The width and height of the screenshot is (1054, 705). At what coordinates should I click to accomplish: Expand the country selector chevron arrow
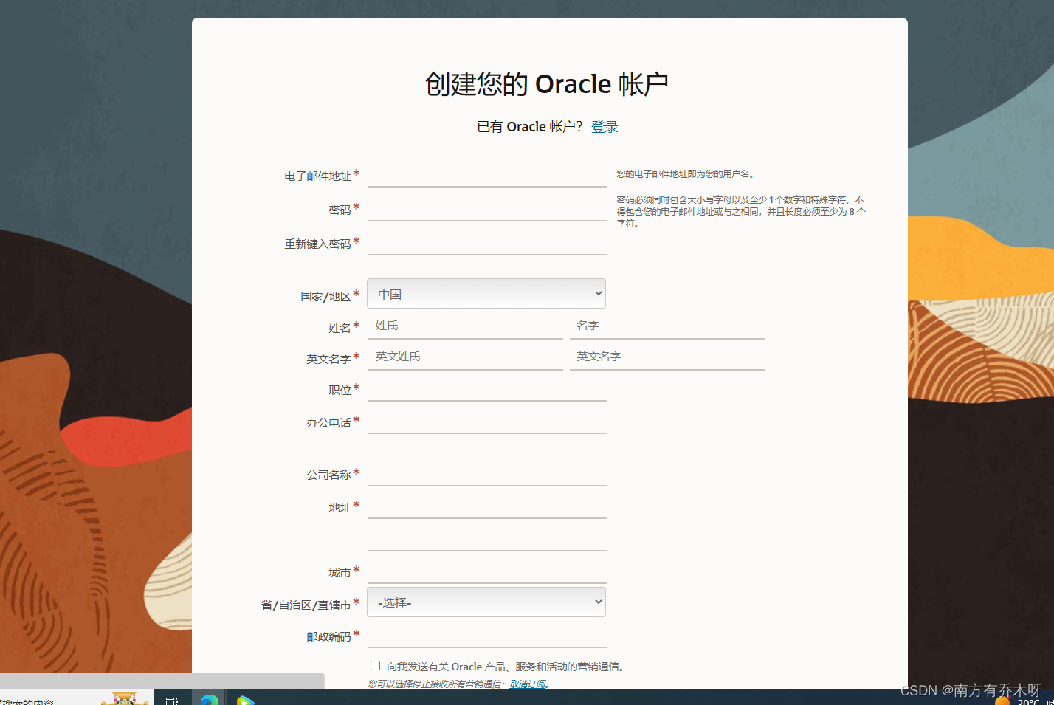click(x=599, y=293)
